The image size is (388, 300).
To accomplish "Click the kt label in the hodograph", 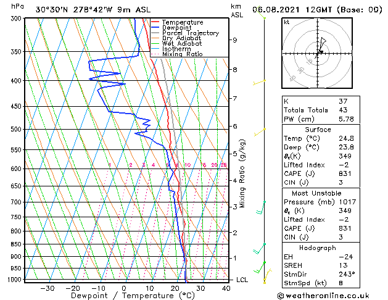I will click(x=287, y=22).
